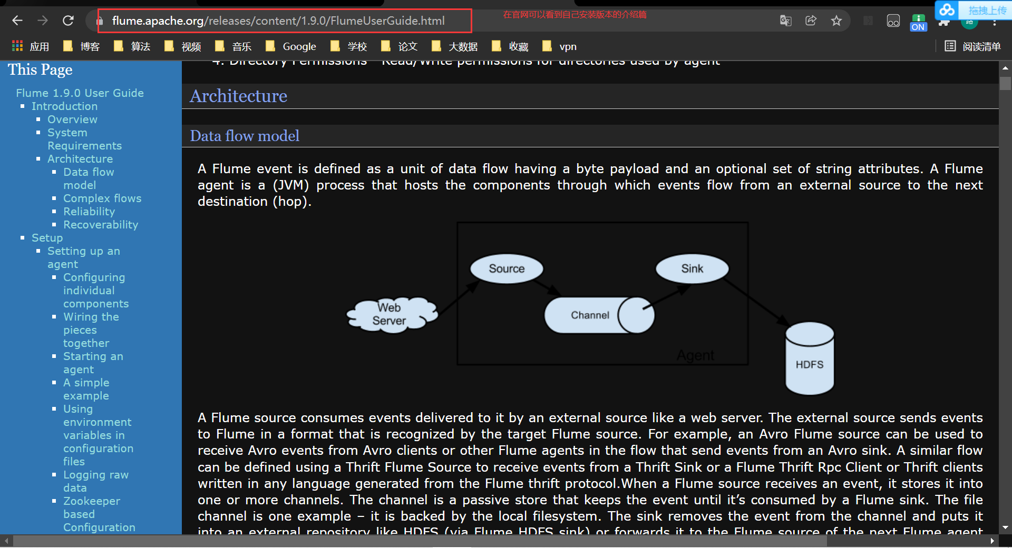Open Using environment variables in configuration files link
Viewport: 1012px width, 548px height.
click(x=98, y=435)
